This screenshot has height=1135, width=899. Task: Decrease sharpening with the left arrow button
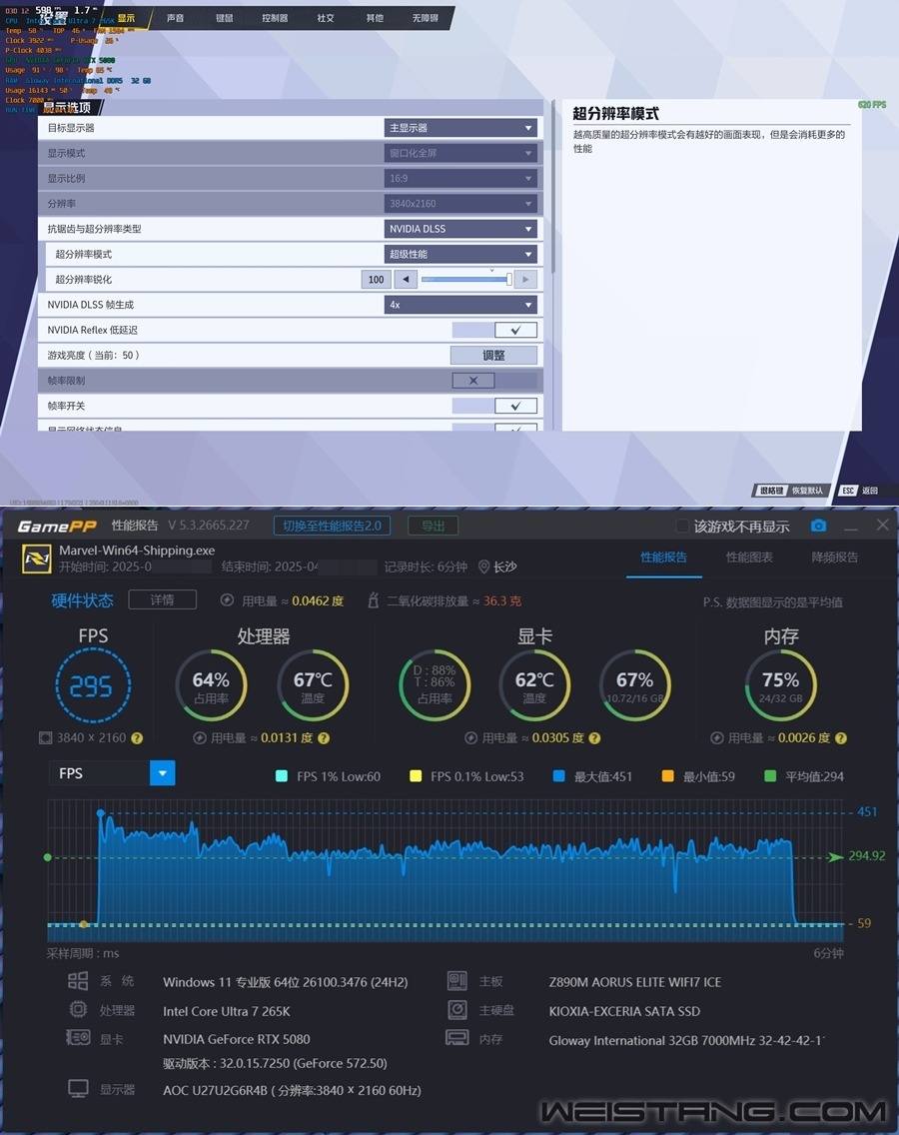[x=406, y=280]
